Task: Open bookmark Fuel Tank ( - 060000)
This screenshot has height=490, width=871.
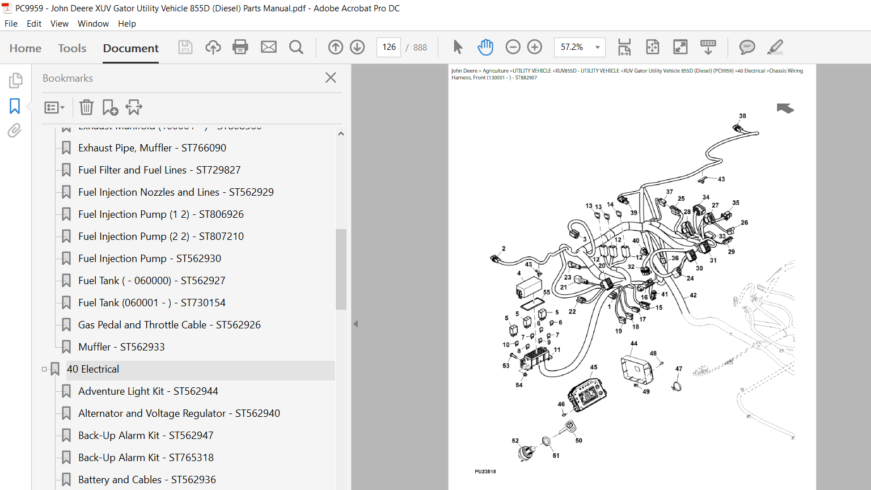Action: click(152, 281)
